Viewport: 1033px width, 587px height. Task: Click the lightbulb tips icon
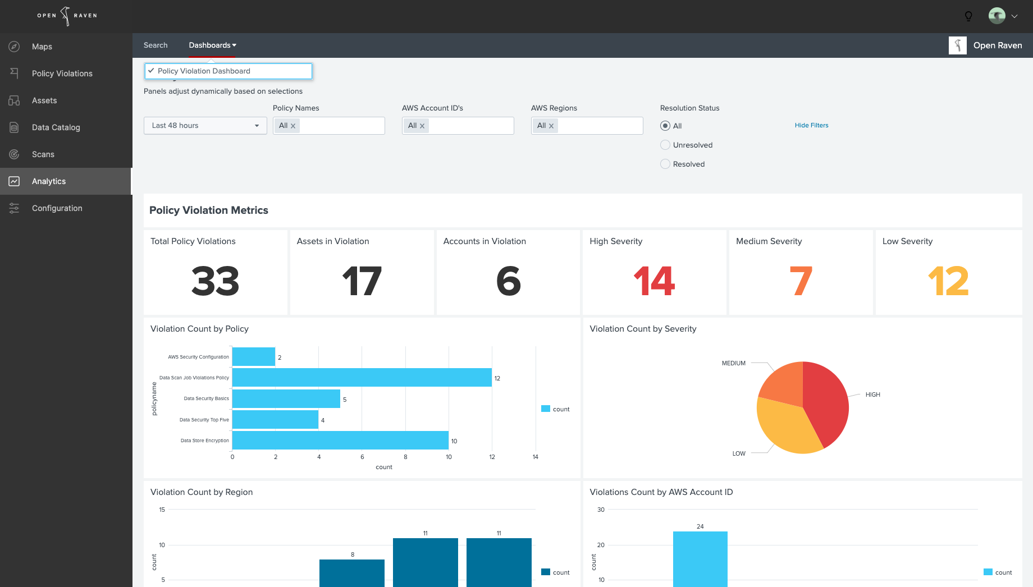point(968,16)
